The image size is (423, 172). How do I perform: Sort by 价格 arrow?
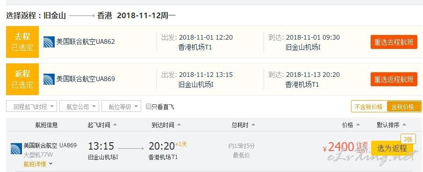(358, 125)
